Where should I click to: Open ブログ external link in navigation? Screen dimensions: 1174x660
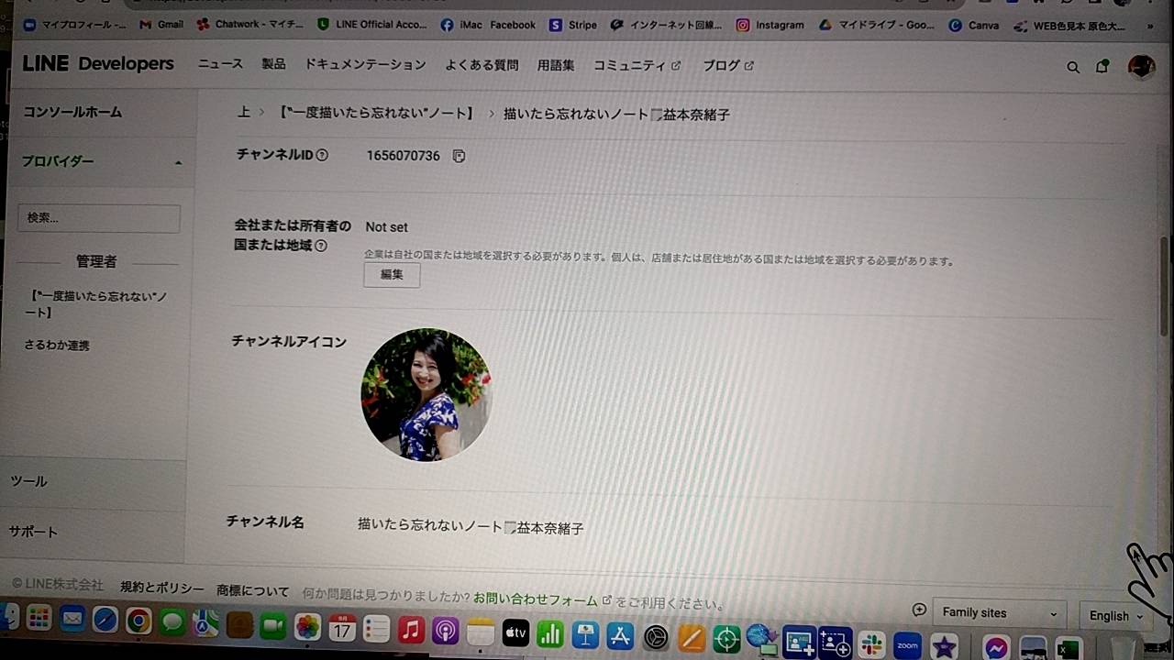tap(728, 66)
